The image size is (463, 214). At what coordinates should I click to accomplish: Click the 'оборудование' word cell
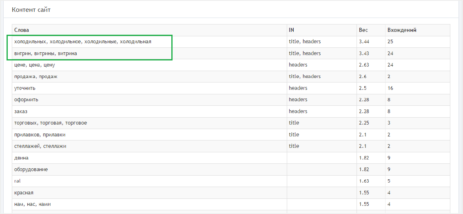[149, 169]
